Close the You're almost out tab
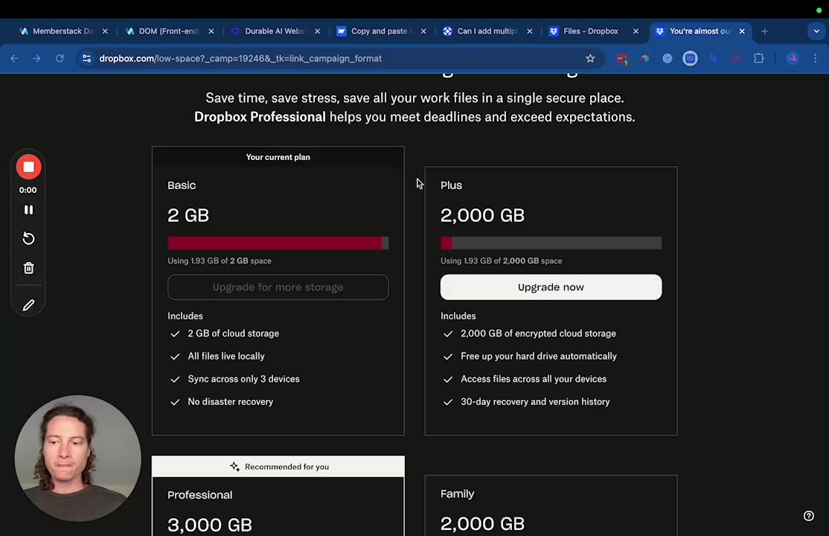 point(742,31)
